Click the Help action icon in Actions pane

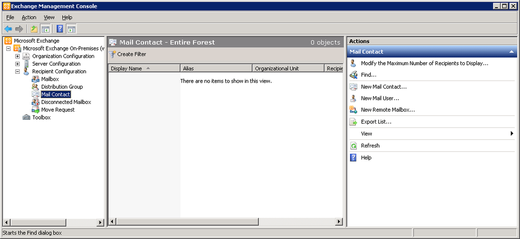pyautogui.click(x=354, y=158)
